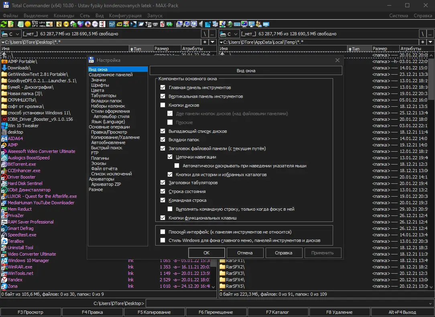Toggle the Плоский интерфейс checkbox
The height and width of the screenshot is (317, 435).
click(x=163, y=232)
